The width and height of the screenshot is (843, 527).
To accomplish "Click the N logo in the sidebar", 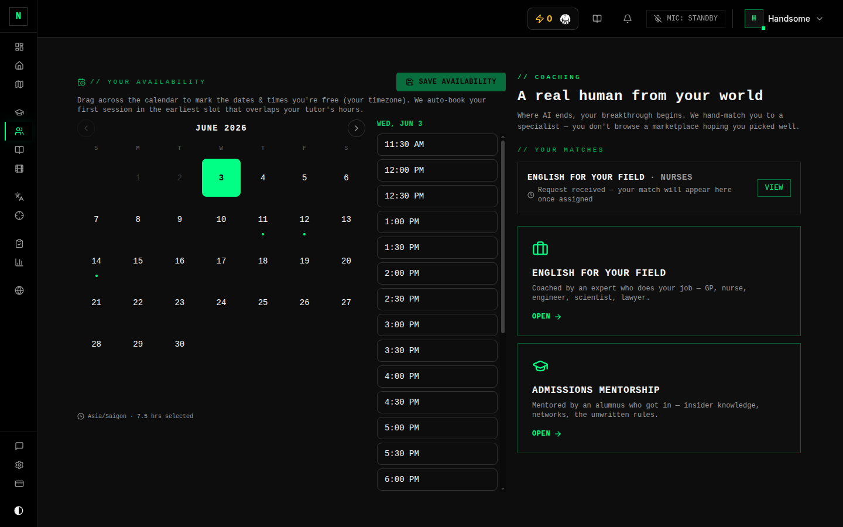I will pyautogui.click(x=18, y=16).
